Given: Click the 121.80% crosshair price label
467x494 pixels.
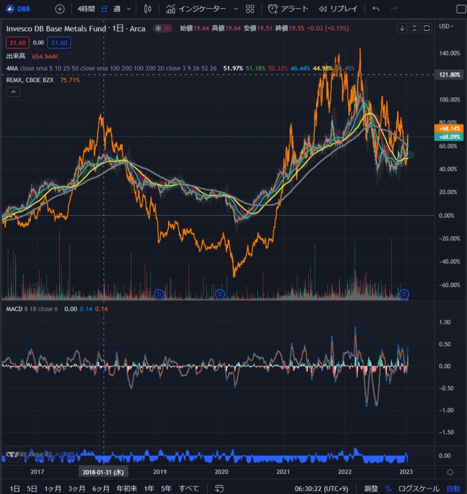Looking at the screenshot, I should [449, 75].
